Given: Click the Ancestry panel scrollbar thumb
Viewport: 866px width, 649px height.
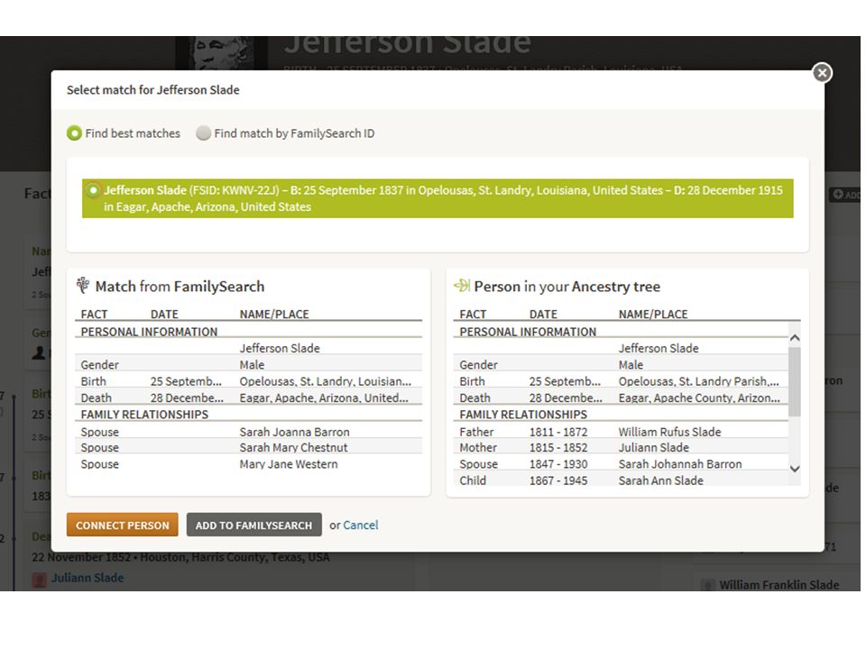Looking at the screenshot, I should point(794,382).
